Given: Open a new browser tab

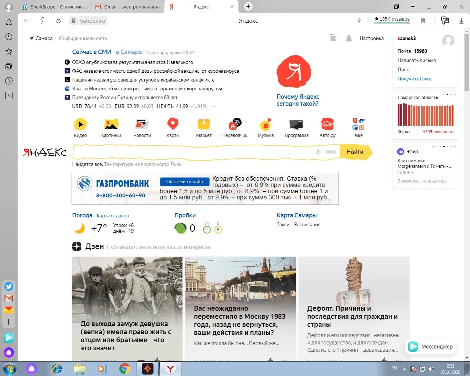Looking at the screenshot, I should 248,7.
